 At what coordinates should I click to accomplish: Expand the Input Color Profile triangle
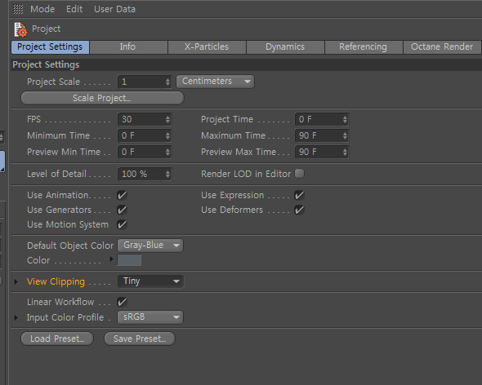tap(16, 317)
